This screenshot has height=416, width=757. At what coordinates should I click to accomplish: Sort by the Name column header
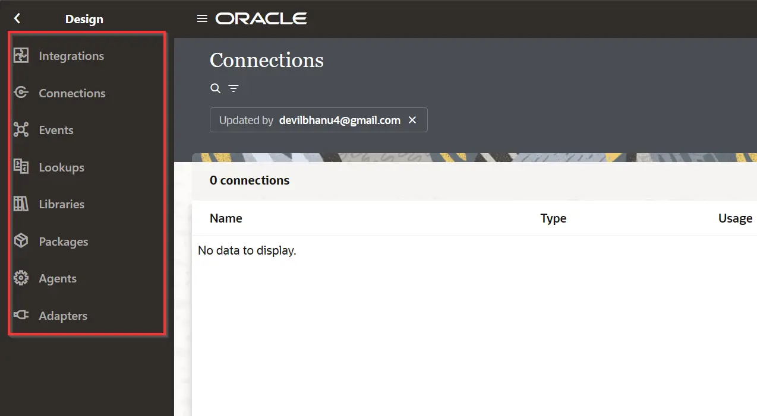click(x=226, y=218)
